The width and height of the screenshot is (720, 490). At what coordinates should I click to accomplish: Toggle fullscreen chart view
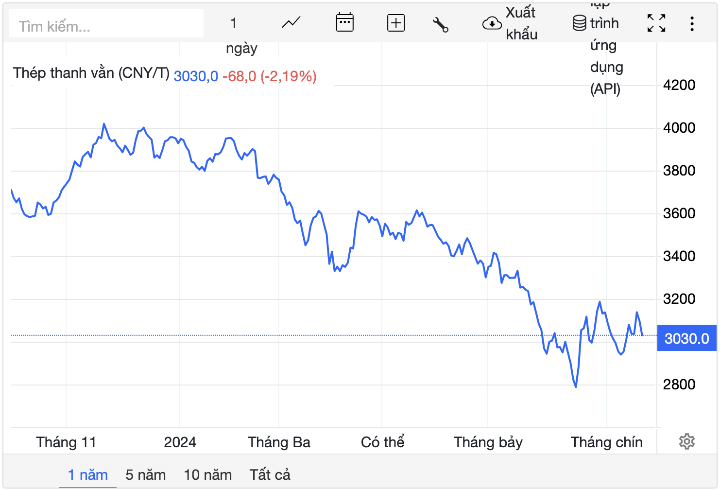point(656,23)
